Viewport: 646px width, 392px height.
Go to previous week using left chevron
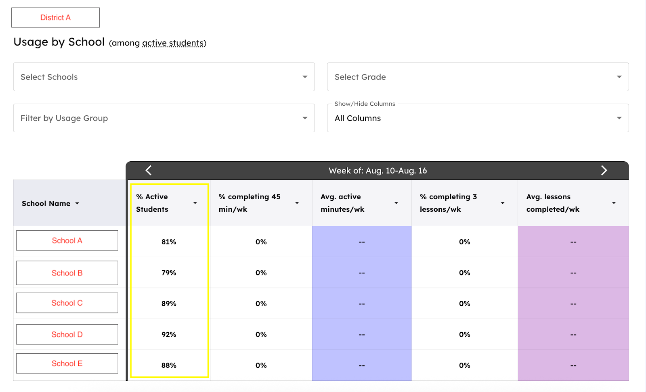149,171
